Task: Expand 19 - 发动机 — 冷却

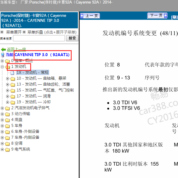Action: click(x=7, y=102)
